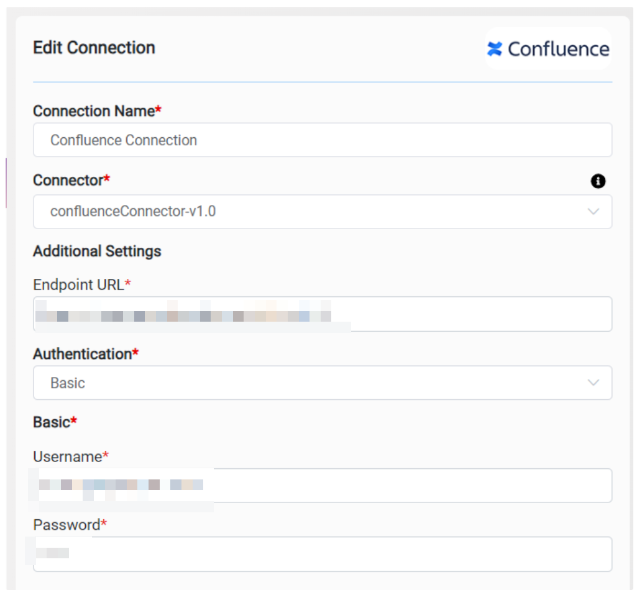The height and width of the screenshot is (603, 642).
Task: Focus the Connection Name text field
Action: point(322,140)
